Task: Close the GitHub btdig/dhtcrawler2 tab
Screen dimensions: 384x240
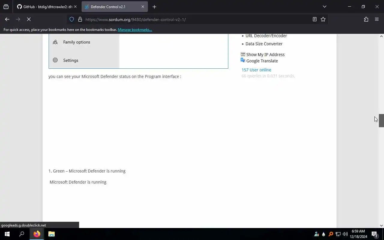Action: 75,7
